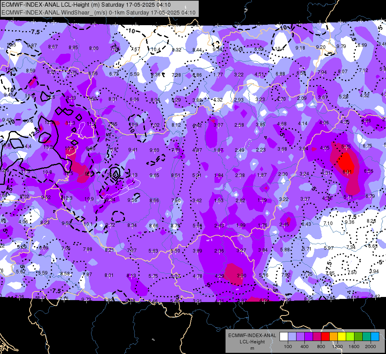386x354 pixels.
Task: Click the 2000 label under the legend
Action: [x=371, y=347]
